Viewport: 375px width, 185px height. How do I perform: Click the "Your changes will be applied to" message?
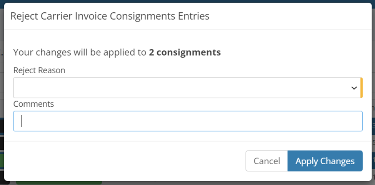click(80, 52)
